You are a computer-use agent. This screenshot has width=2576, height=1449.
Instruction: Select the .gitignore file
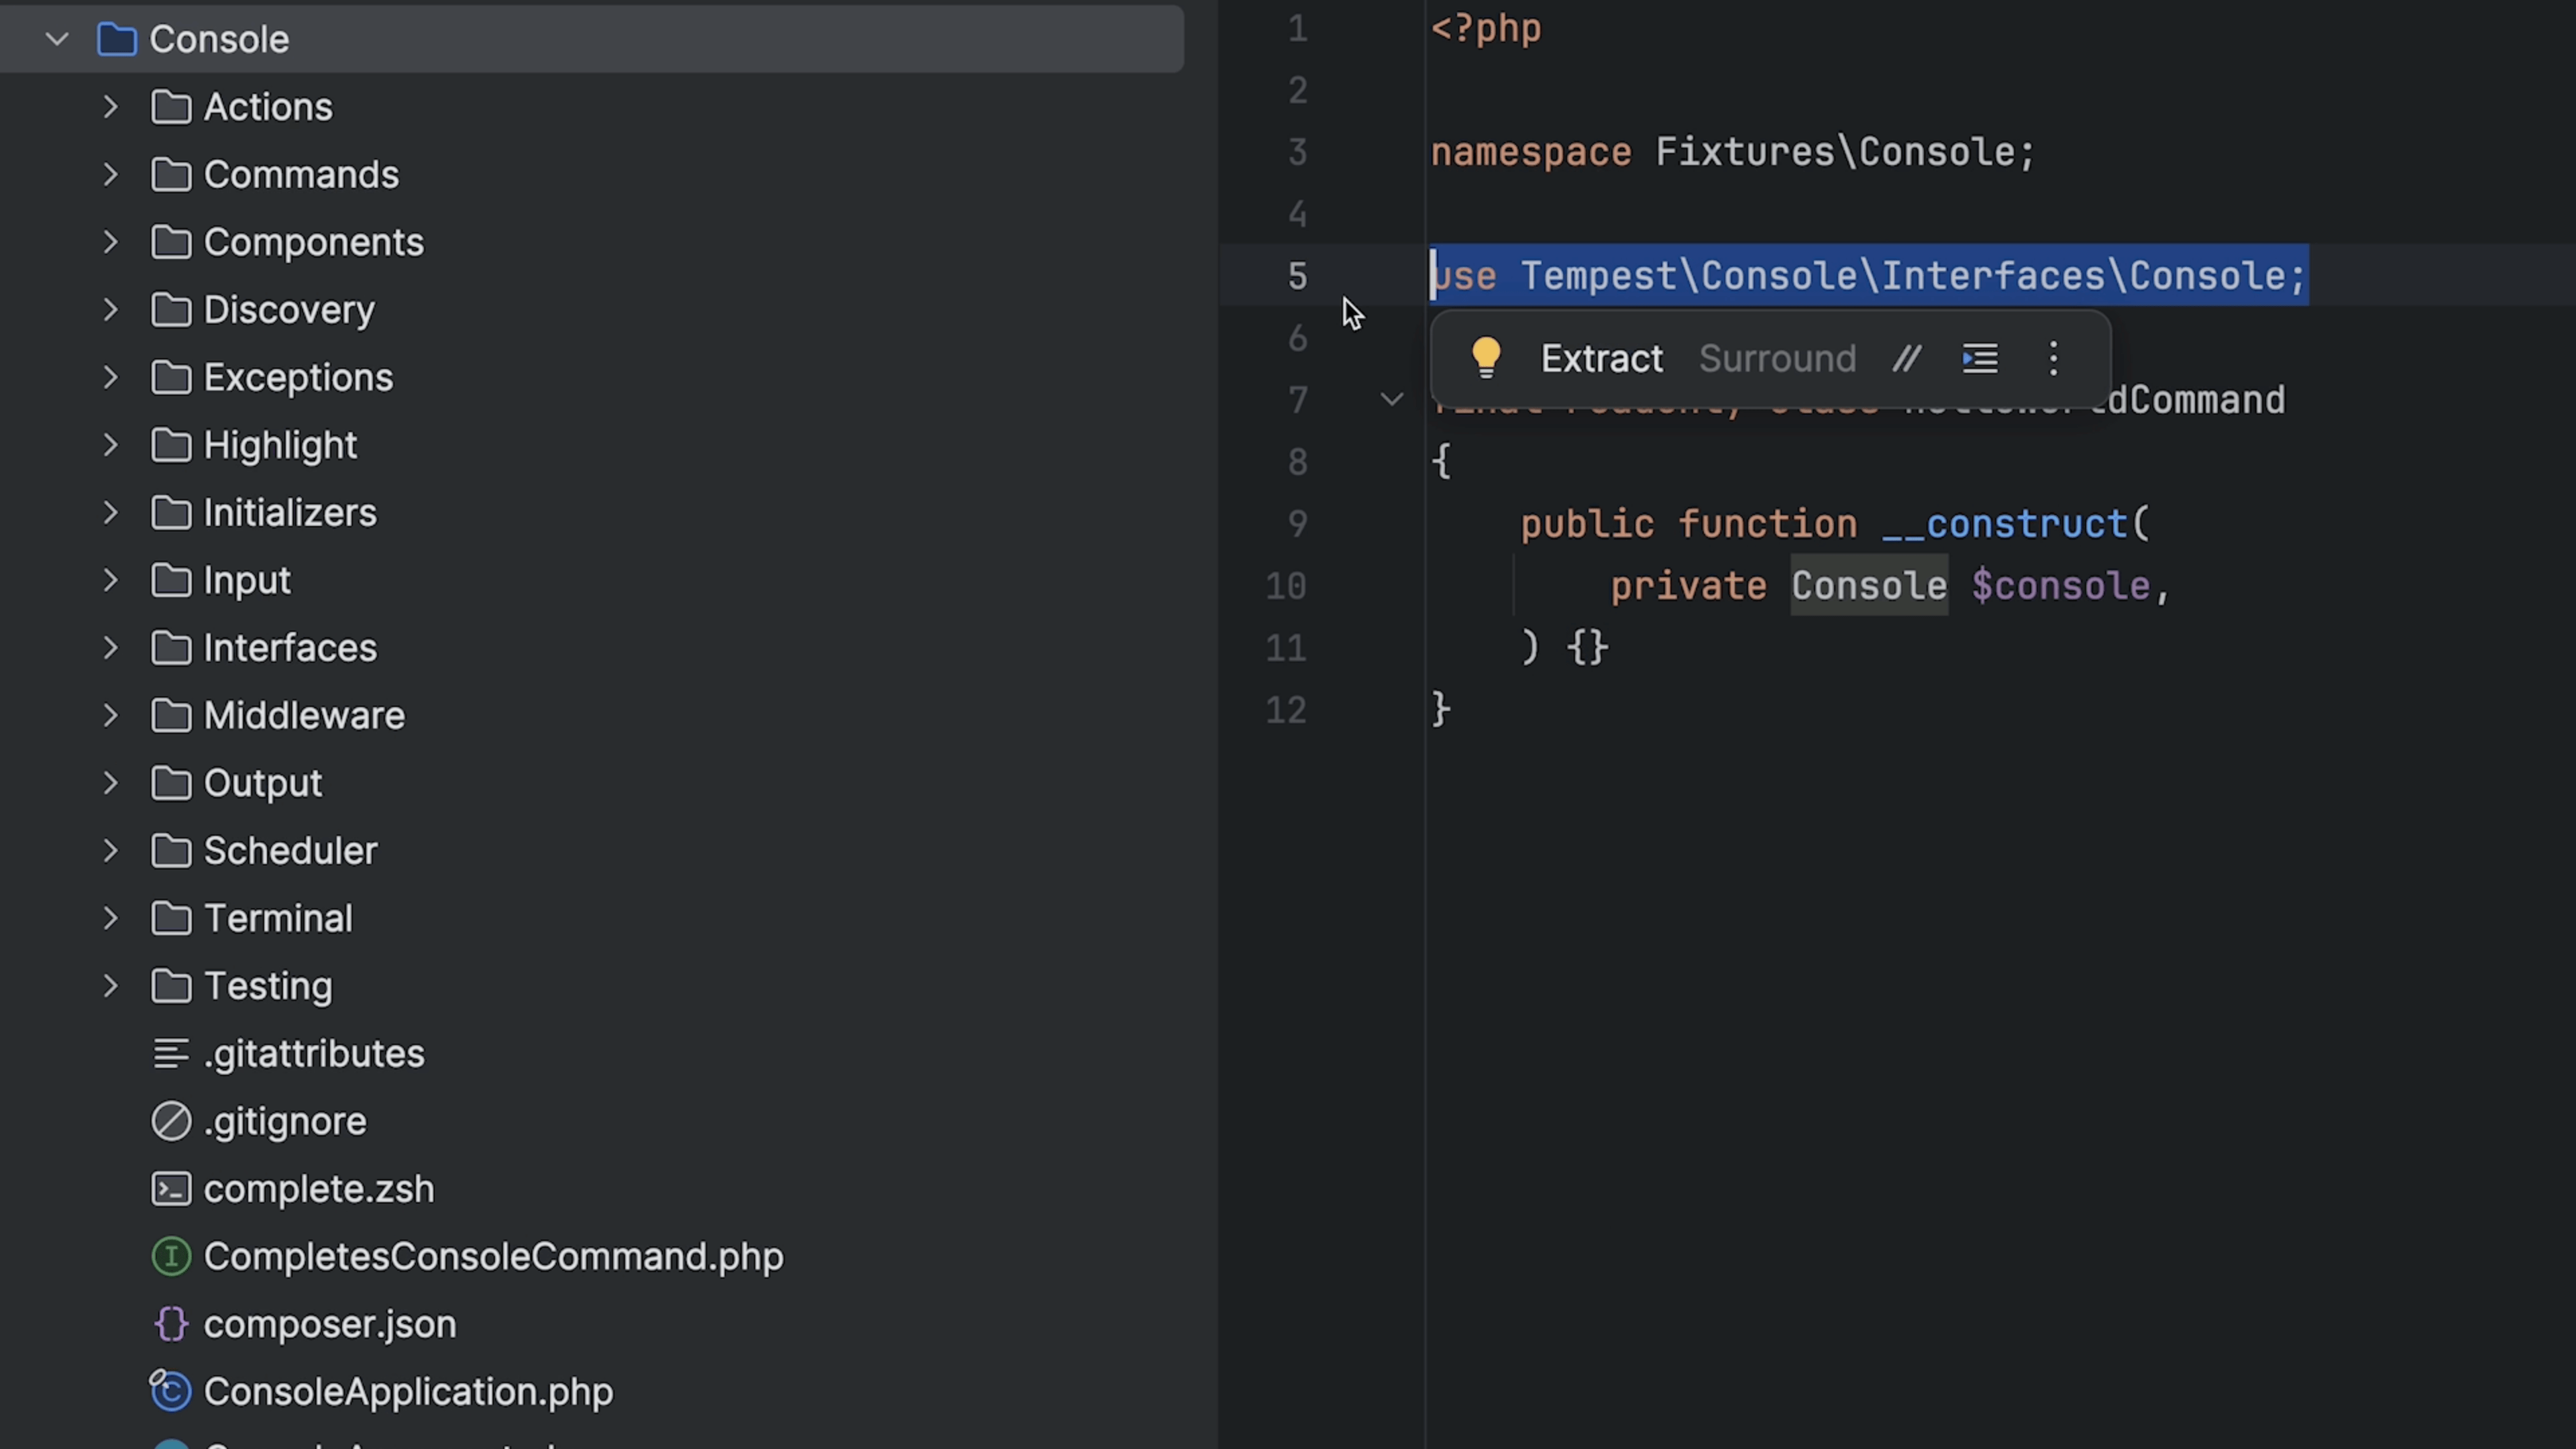click(285, 1120)
